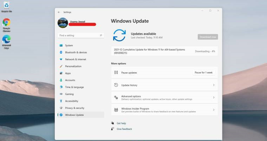Click the Last checked: Today text
267x141 pixels.
coord(146,38)
